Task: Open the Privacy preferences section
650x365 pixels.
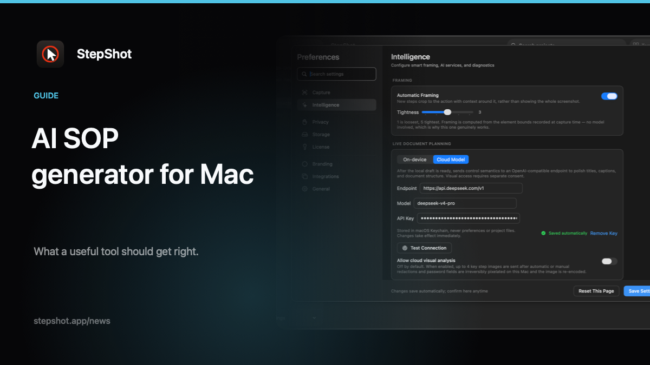Action: 336,122
